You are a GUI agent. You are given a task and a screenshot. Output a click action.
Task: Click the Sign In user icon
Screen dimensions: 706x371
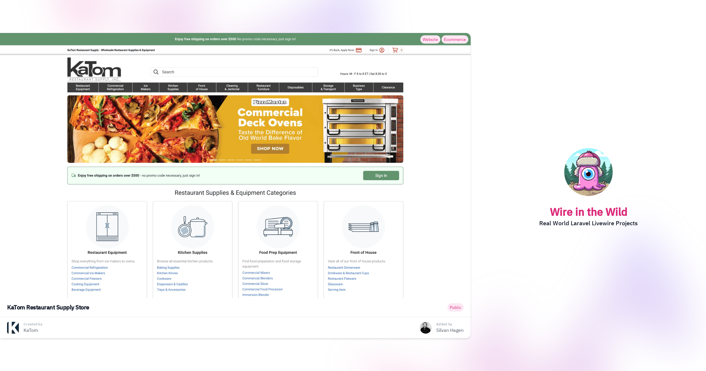tap(382, 50)
